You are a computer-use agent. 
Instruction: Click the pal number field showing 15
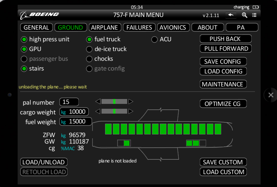coord(69,102)
